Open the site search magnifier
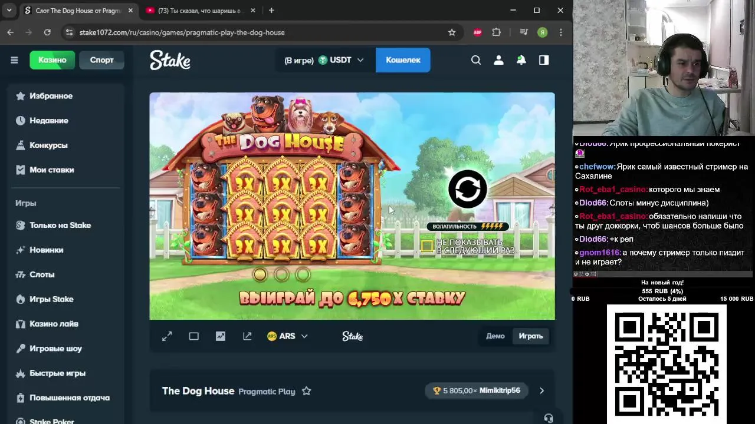 (x=476, y=60)
